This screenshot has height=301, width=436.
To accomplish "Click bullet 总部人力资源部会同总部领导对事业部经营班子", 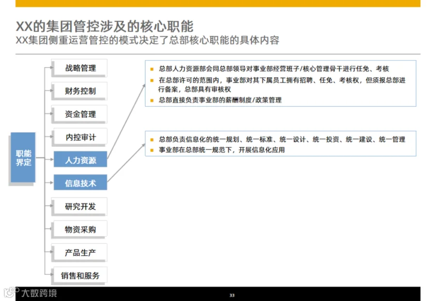I will coord(274,69).
